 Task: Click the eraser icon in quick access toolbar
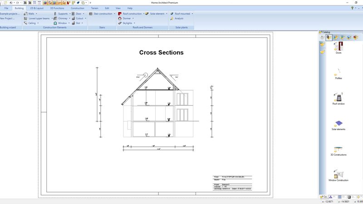click(78, 3)
